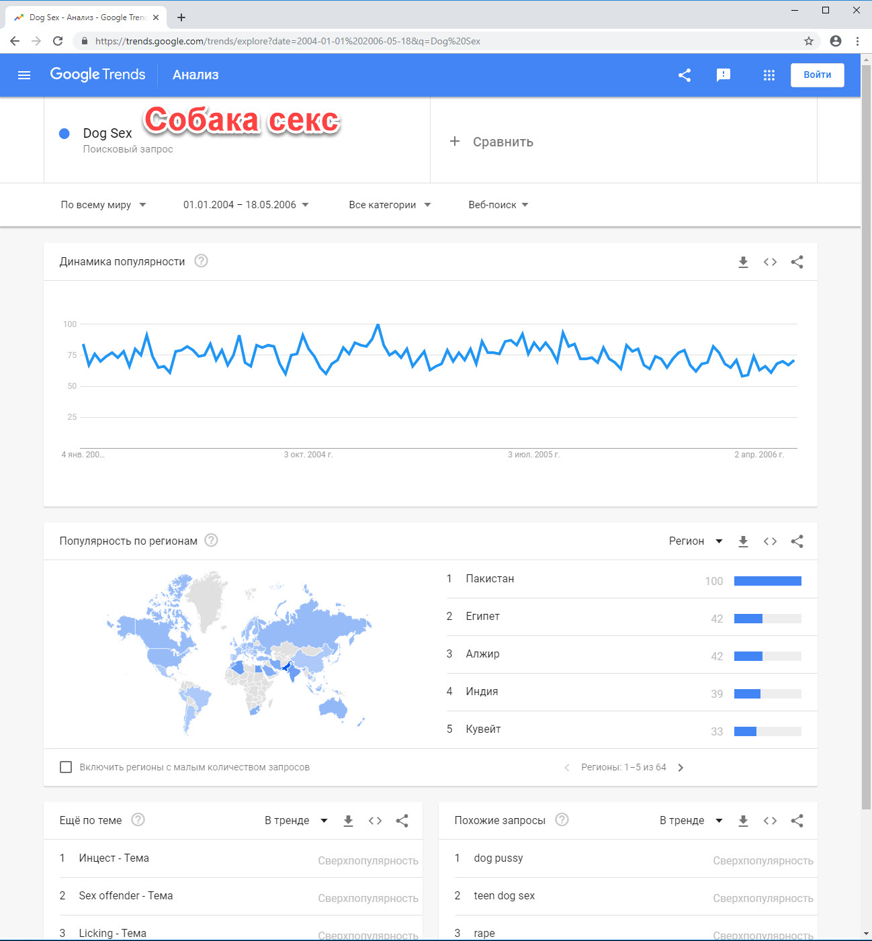
Task: Get embed code for Популярность по регионам
Action: click(x=770, y=541)
